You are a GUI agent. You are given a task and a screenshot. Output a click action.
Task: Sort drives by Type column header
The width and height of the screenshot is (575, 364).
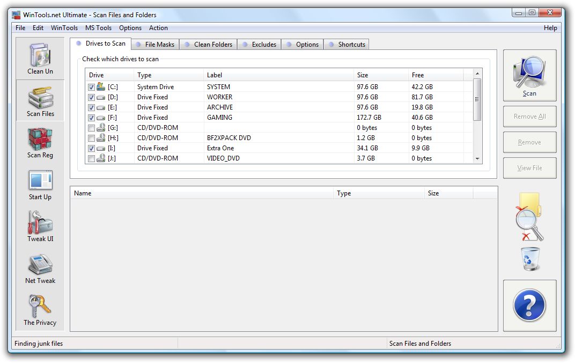[x=168, y=75]
